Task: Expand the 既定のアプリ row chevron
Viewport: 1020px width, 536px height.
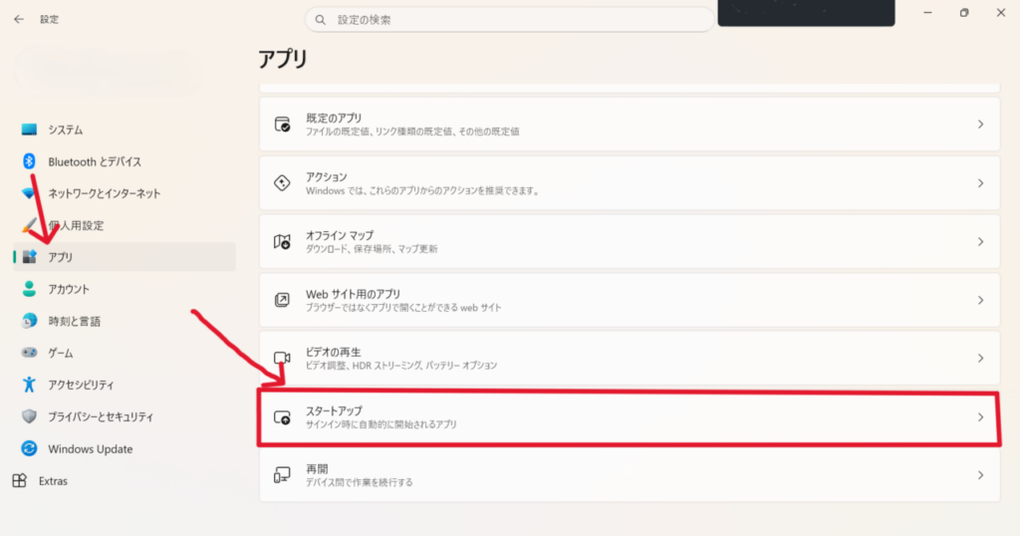Action: (980, 125)
